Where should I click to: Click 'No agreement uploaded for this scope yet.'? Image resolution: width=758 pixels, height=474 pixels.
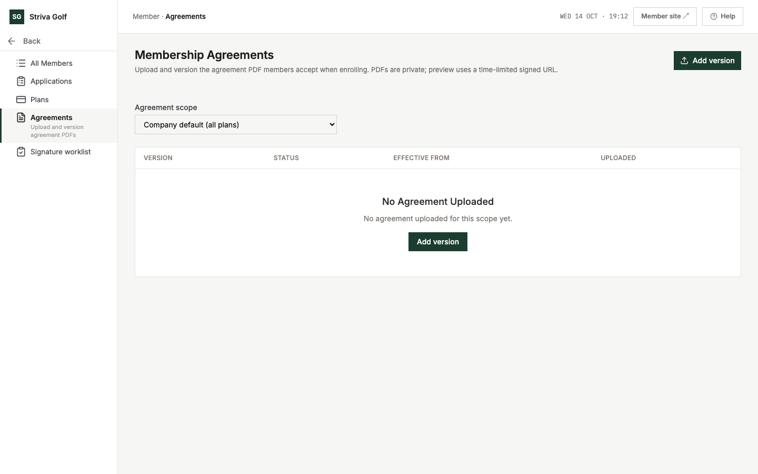coord(438,219)
